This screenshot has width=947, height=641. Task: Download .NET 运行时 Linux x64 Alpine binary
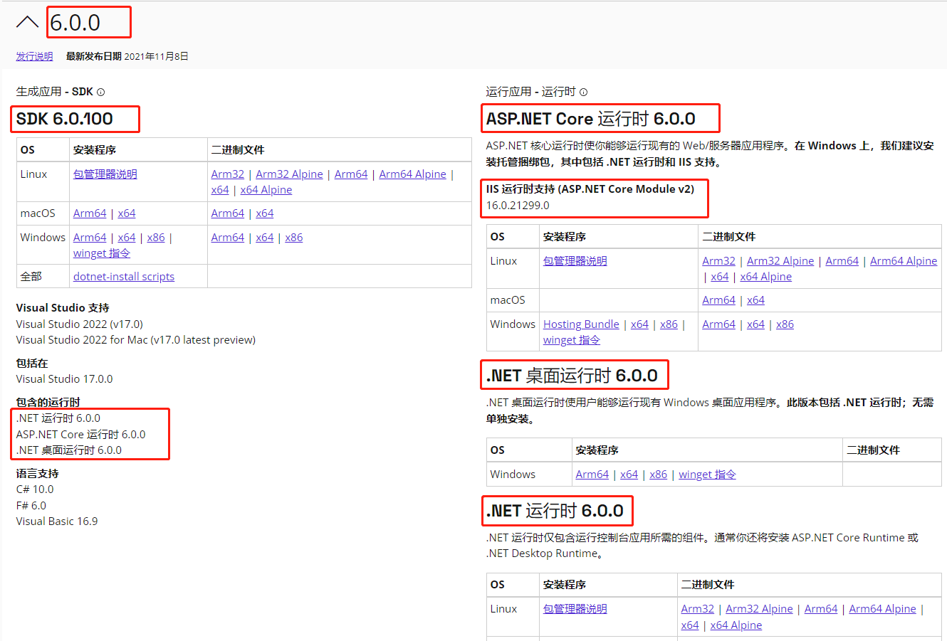tap(736, 625)
